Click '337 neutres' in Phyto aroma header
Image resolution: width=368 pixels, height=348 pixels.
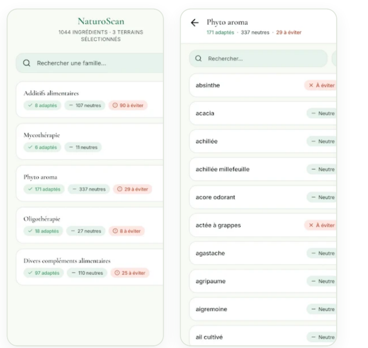(x=255, y=32)
